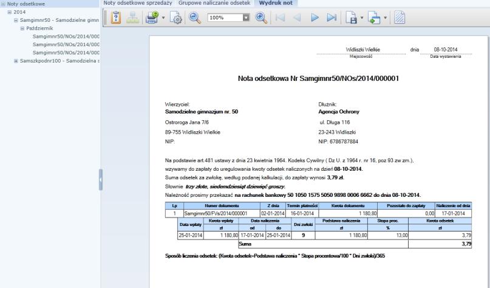Screen dimensions: 490x288
Task: Open the save format dropdown arrow
Action: pos(362,18)
